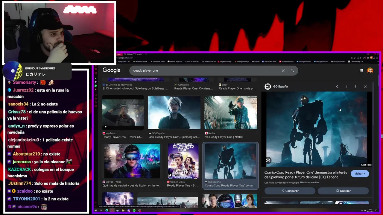Click the magnifier search icon
The width and height of the screenshot is (383, 215).
[292, 71]
